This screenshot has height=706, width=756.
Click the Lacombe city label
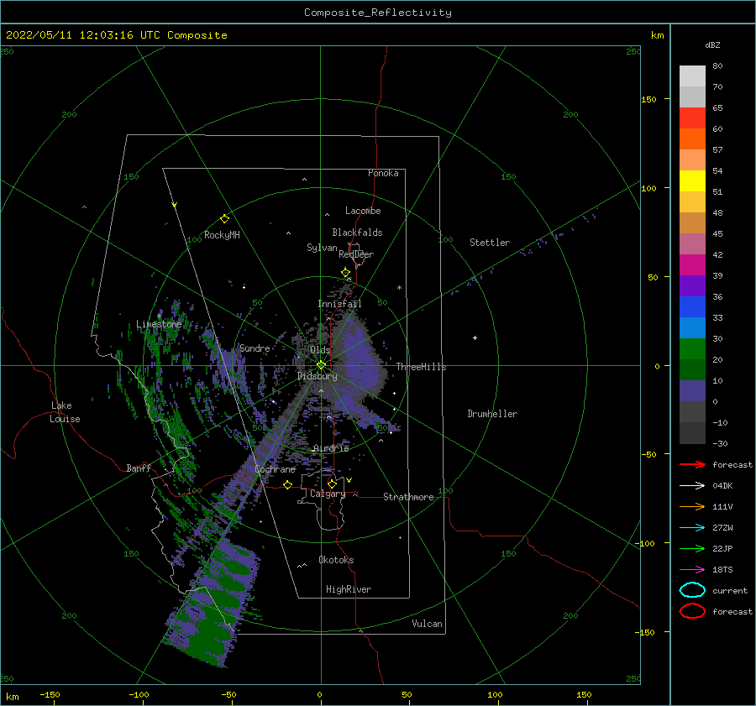click(x=363, y=211)
